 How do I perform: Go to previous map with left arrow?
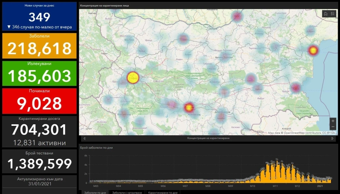pyautogui.click(x=85, y=138)
